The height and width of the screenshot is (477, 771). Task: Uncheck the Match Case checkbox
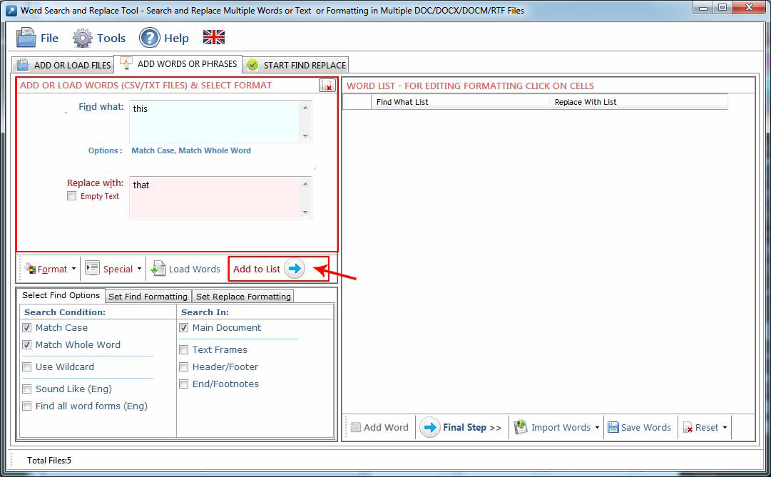click(x=27, y=327)
